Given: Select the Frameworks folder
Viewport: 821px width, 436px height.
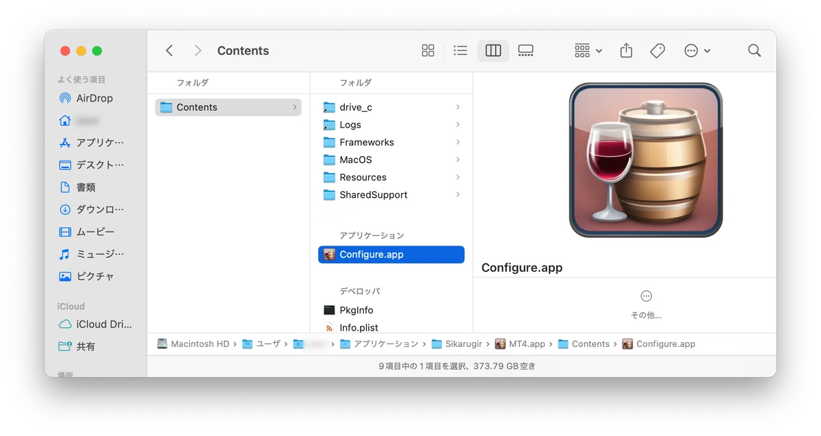Looking at the screenshot, I should click(x=391, y=142).
